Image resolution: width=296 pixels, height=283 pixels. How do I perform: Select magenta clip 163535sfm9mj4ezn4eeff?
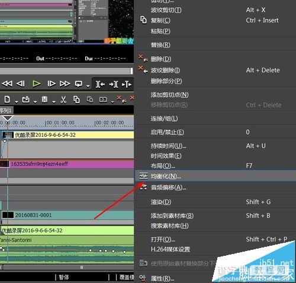click(67, 164)
